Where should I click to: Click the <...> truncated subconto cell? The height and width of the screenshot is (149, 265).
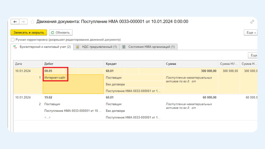tap(48, 117)
